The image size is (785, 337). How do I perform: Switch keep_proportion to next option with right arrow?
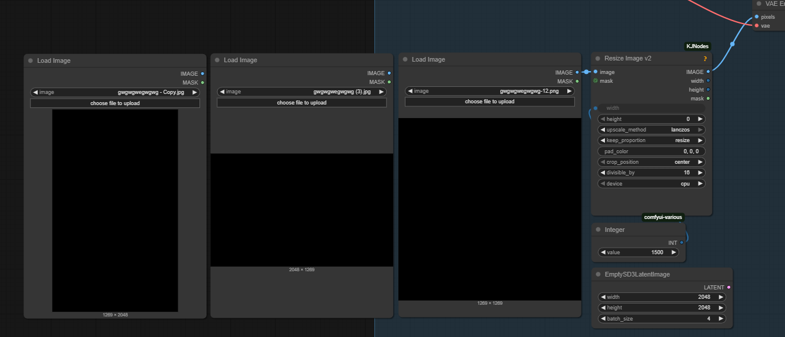click(x=700, y=140)
